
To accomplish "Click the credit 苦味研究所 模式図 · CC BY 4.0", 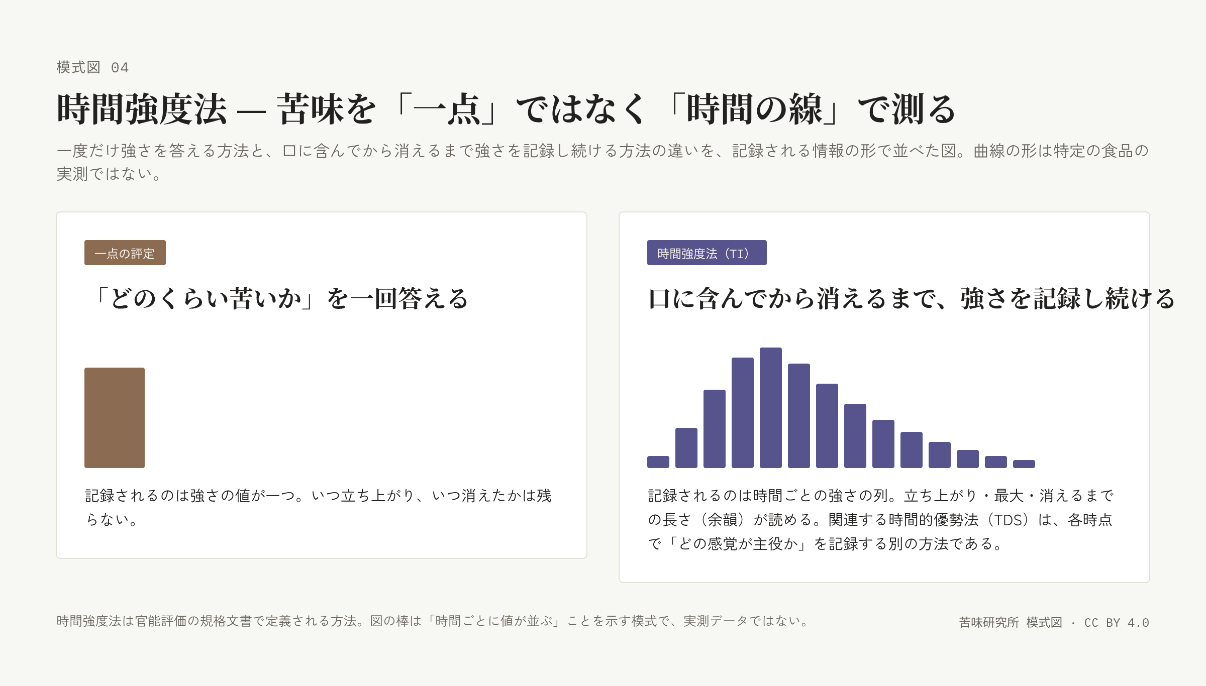I will coord(1054,622).
